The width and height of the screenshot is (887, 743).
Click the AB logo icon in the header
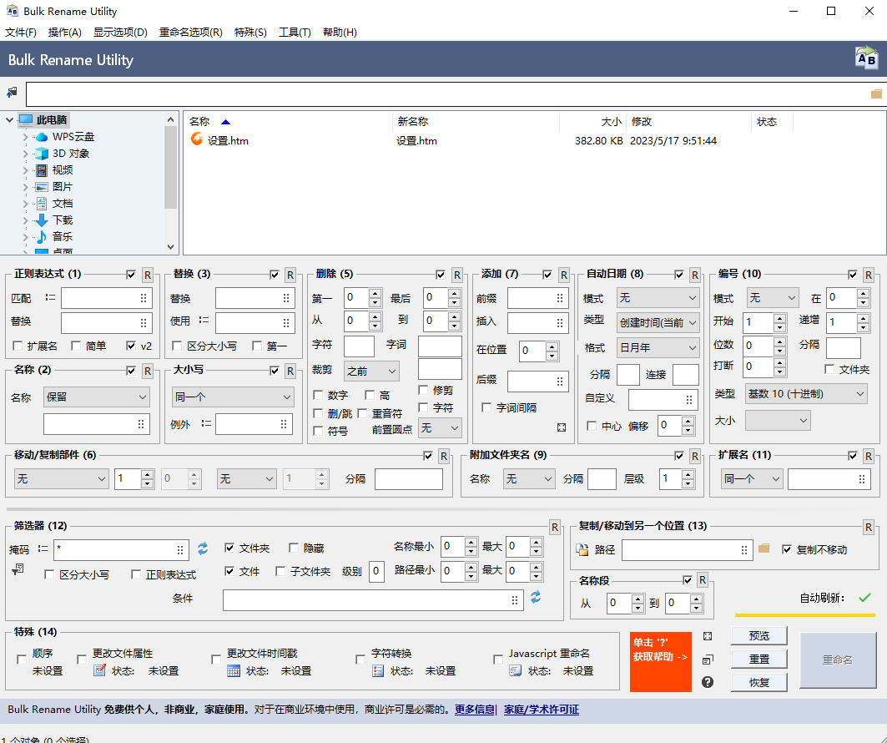866,58
